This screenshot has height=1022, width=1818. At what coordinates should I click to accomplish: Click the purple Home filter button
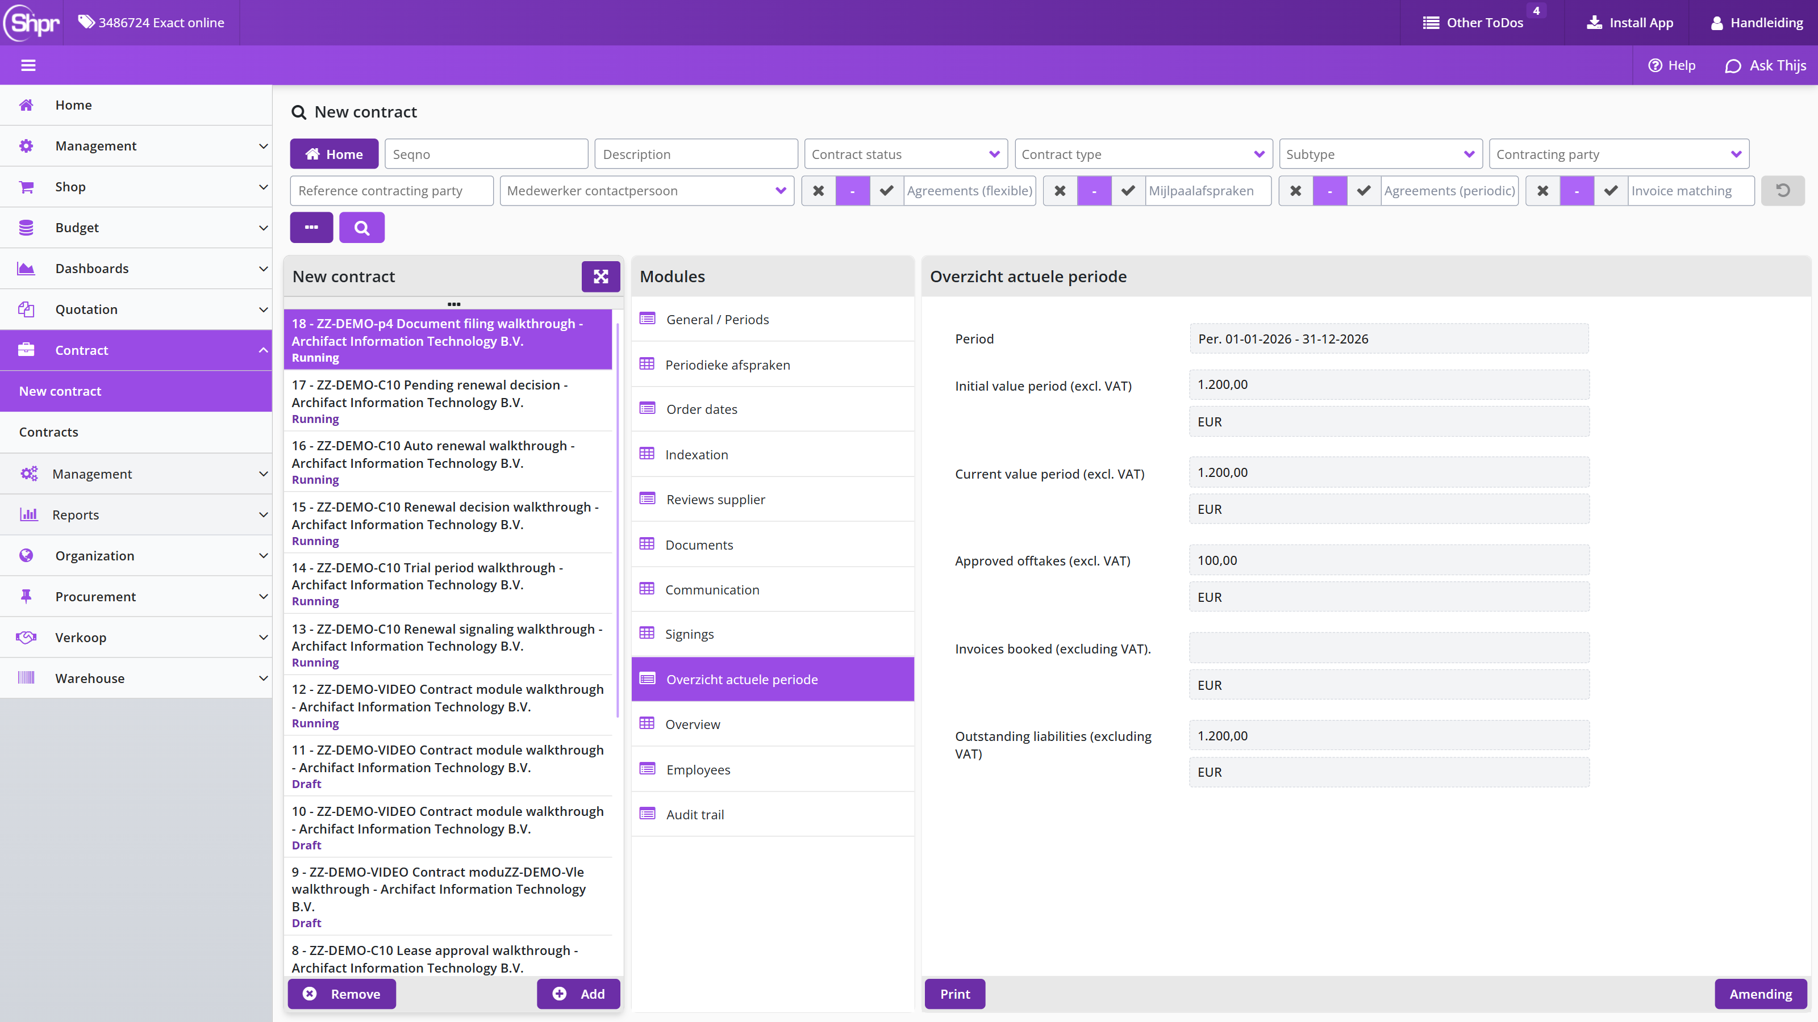point(334,154)
